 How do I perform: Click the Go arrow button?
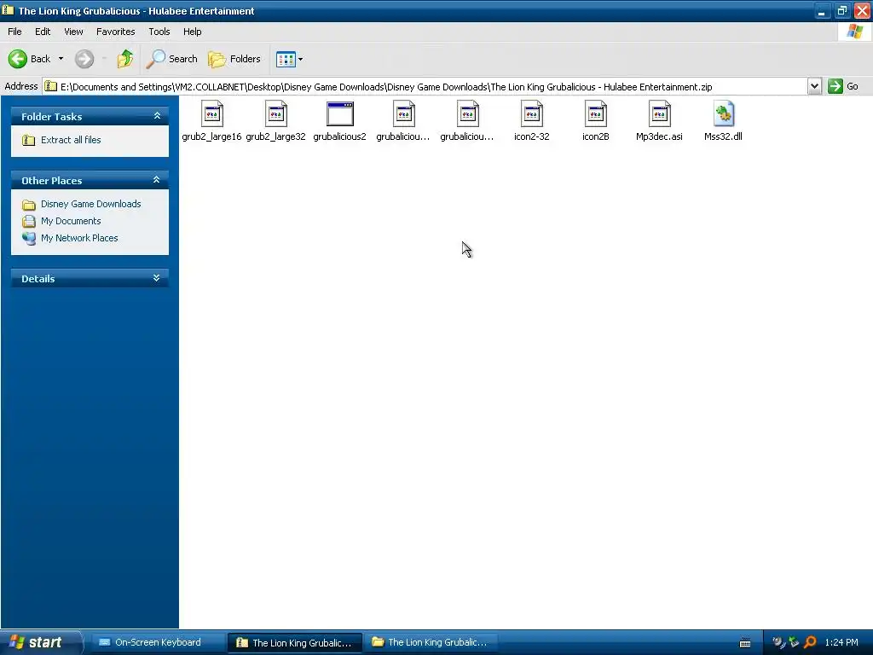tap(835, 86)
